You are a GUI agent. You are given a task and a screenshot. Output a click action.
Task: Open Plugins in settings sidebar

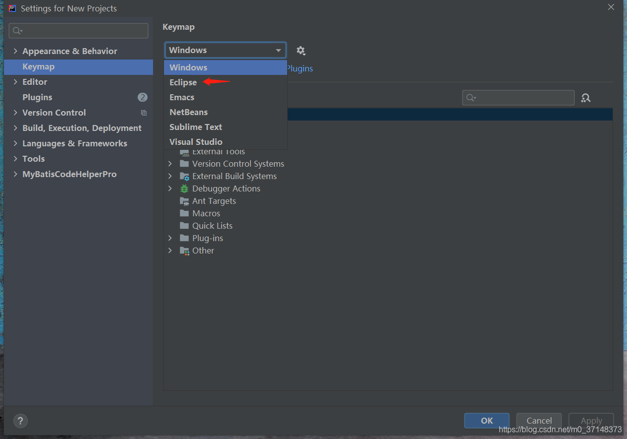(x=78, y=97)
